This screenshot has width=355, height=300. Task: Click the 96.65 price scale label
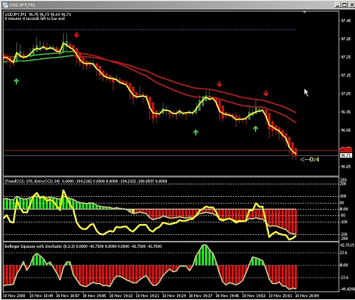click(x=345, y=167)
